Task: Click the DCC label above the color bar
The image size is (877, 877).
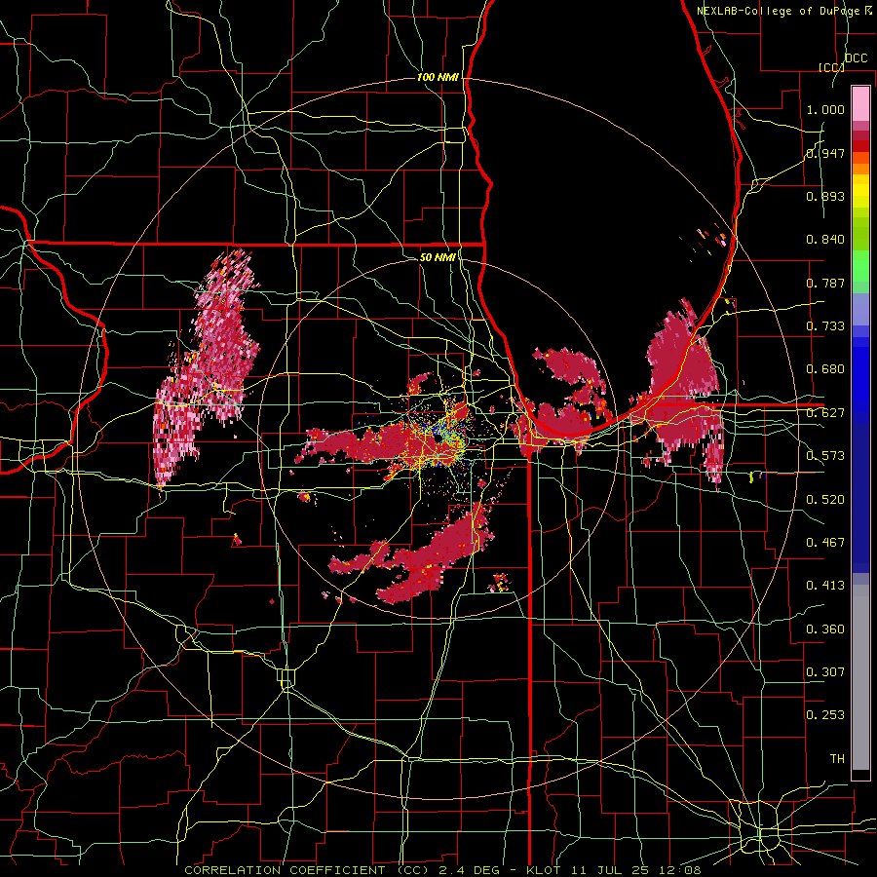Action: pos(857,58)
